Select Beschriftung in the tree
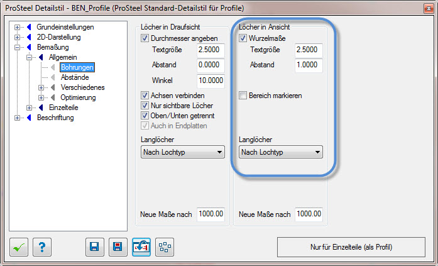Viewport: 438px width, 266px height. (x=55, y=118)
